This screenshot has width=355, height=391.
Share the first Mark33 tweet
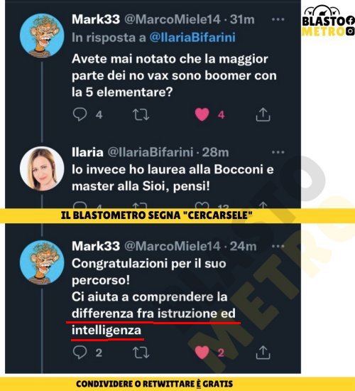click(263, 114)
